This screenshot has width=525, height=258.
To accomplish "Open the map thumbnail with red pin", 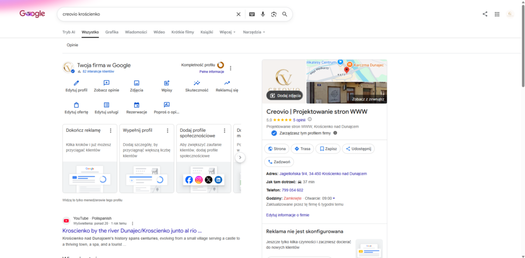I will click(x=347, y=71).
